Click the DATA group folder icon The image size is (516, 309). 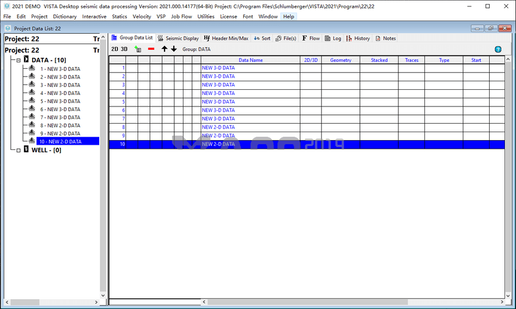26,60
